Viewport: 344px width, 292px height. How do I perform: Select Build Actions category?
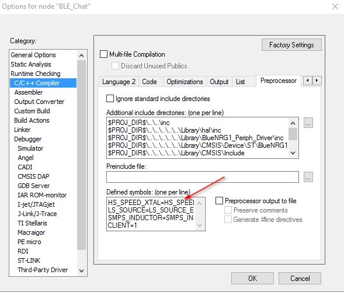[43, 120]
